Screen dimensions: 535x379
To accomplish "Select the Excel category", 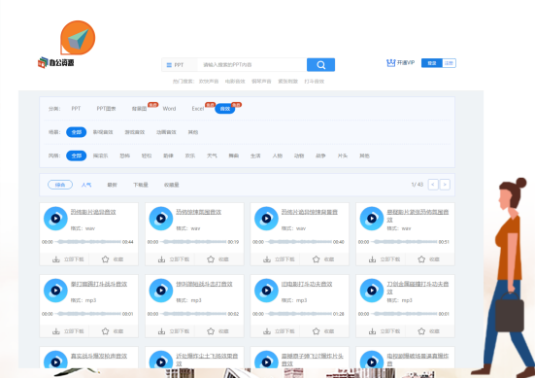I will point(198,109).
